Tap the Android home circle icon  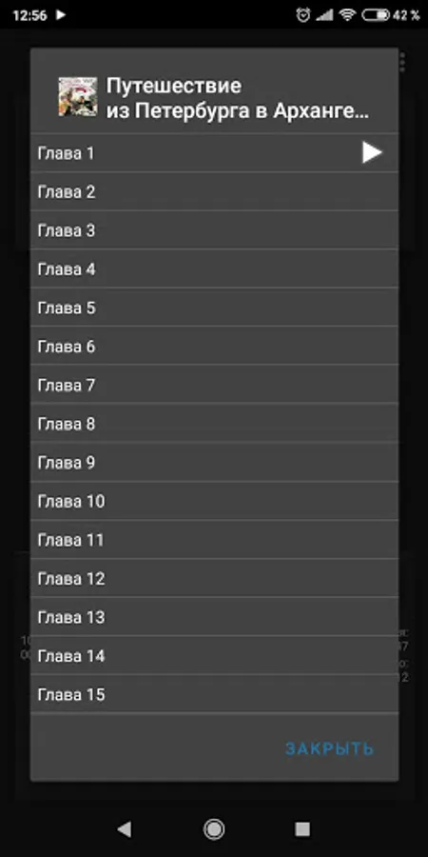[214, 829]
